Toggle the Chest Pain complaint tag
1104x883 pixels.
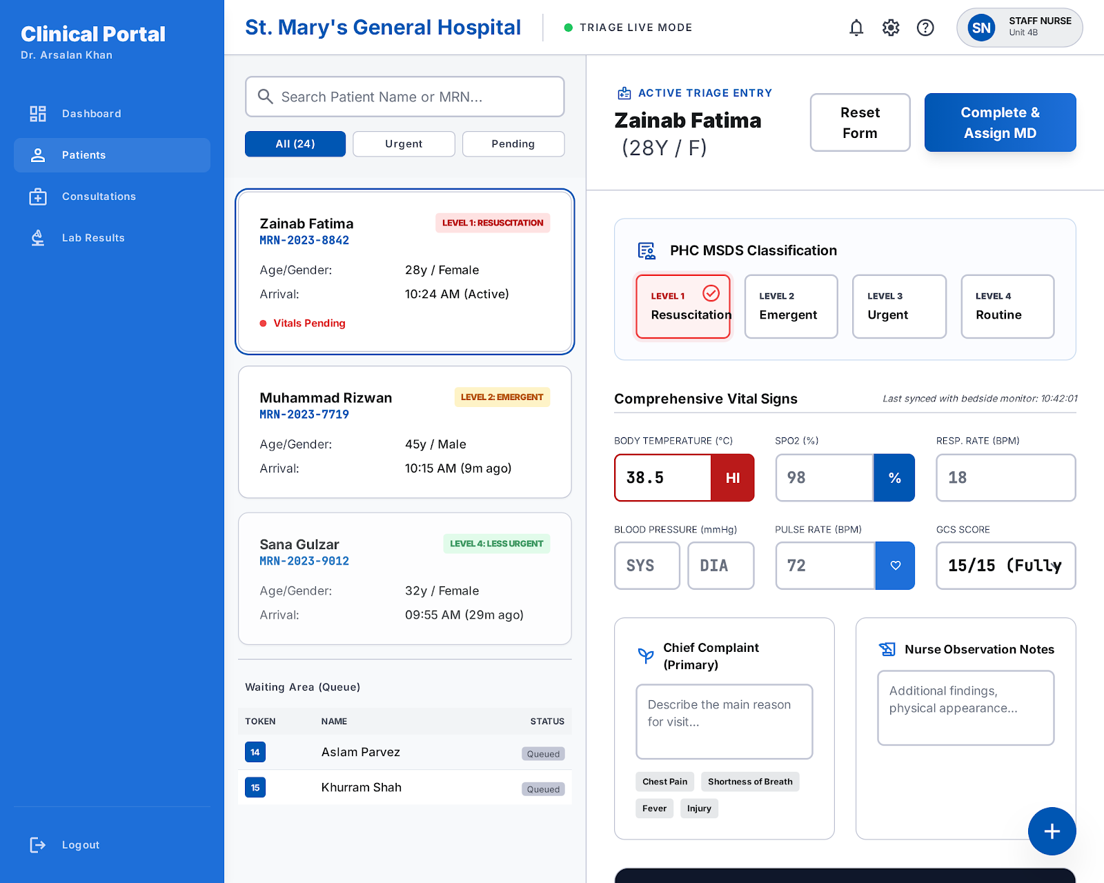tap(664, 782)
